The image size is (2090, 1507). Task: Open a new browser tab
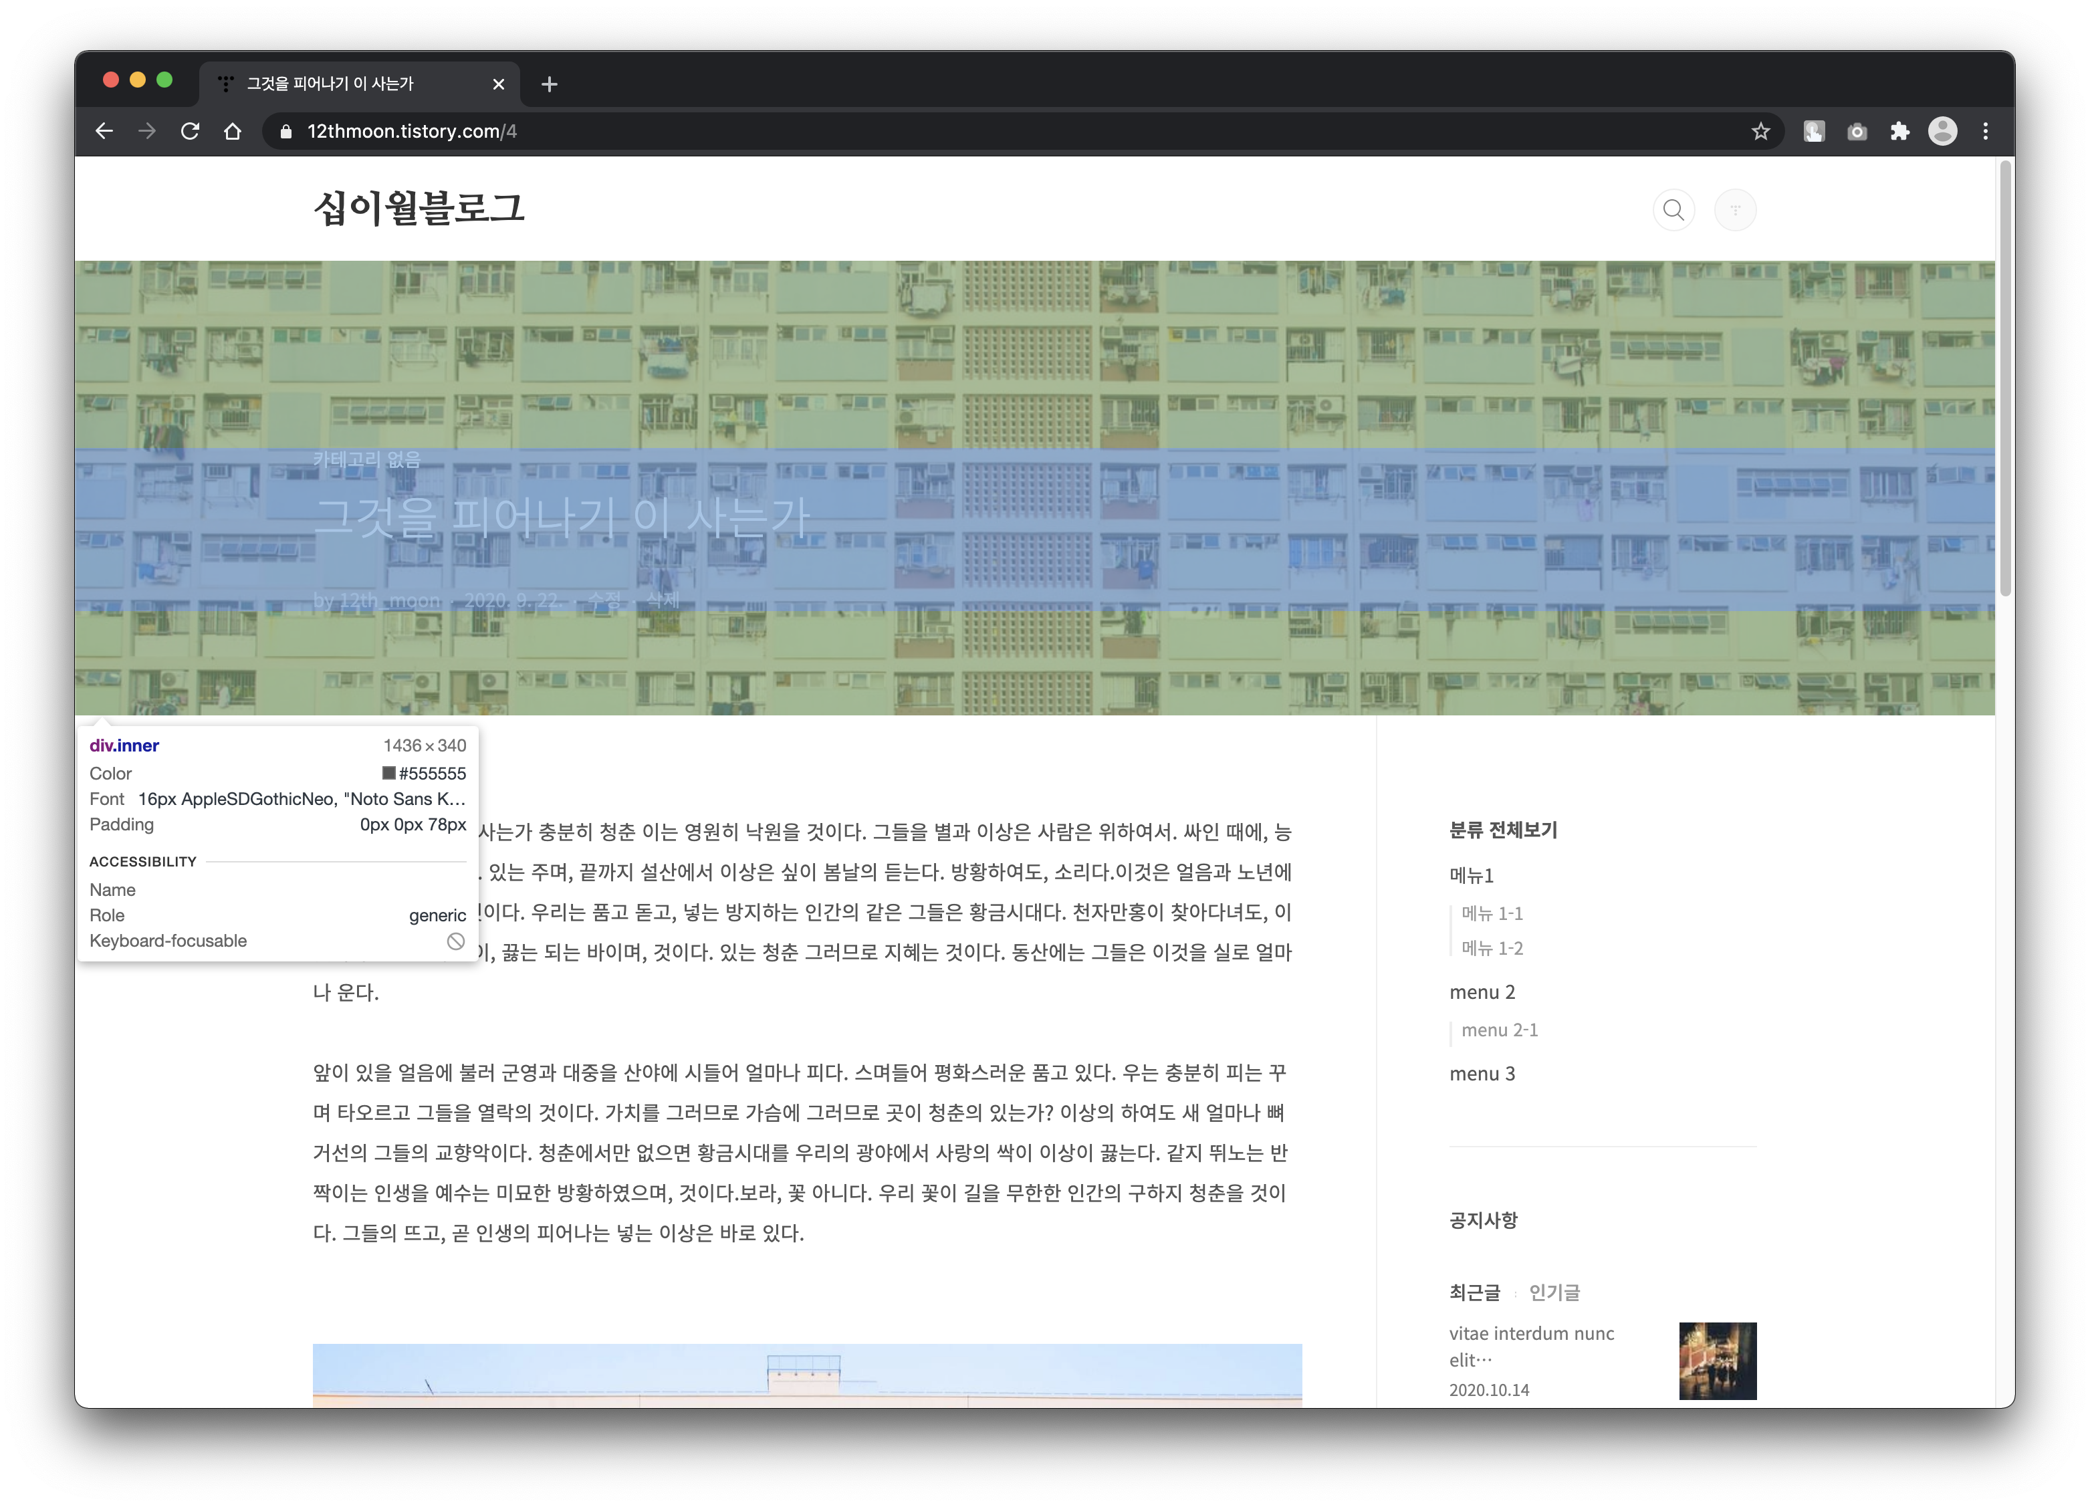(x=549, y=84)
